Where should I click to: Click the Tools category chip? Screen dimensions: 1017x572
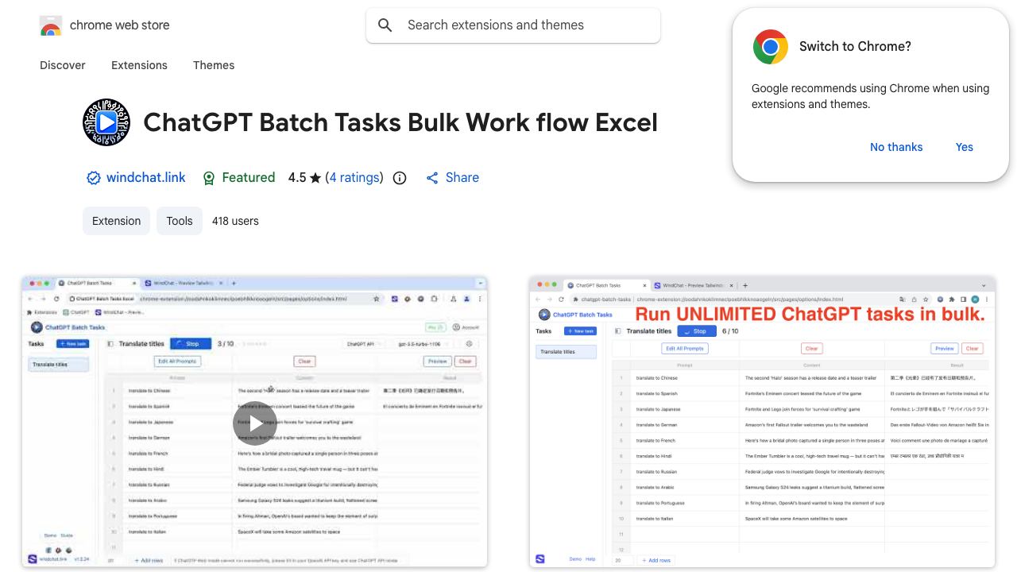[x=180, y=221]
